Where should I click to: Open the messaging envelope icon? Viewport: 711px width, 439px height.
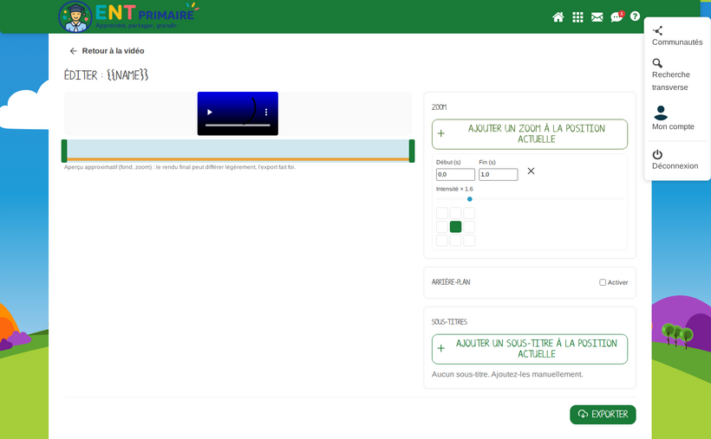pyautogui.click(x=597, y=17)
